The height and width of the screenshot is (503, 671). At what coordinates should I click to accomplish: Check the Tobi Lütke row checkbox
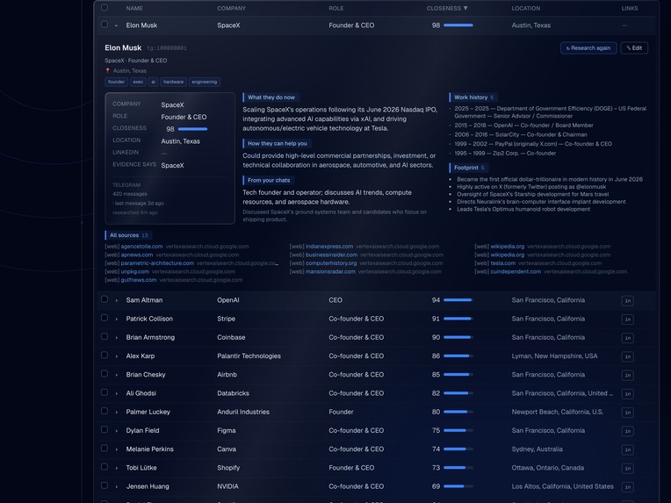[105, 467]
